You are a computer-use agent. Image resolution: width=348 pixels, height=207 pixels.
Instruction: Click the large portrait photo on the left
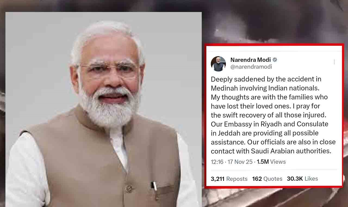pyautogui.click(x=104, y=109)
